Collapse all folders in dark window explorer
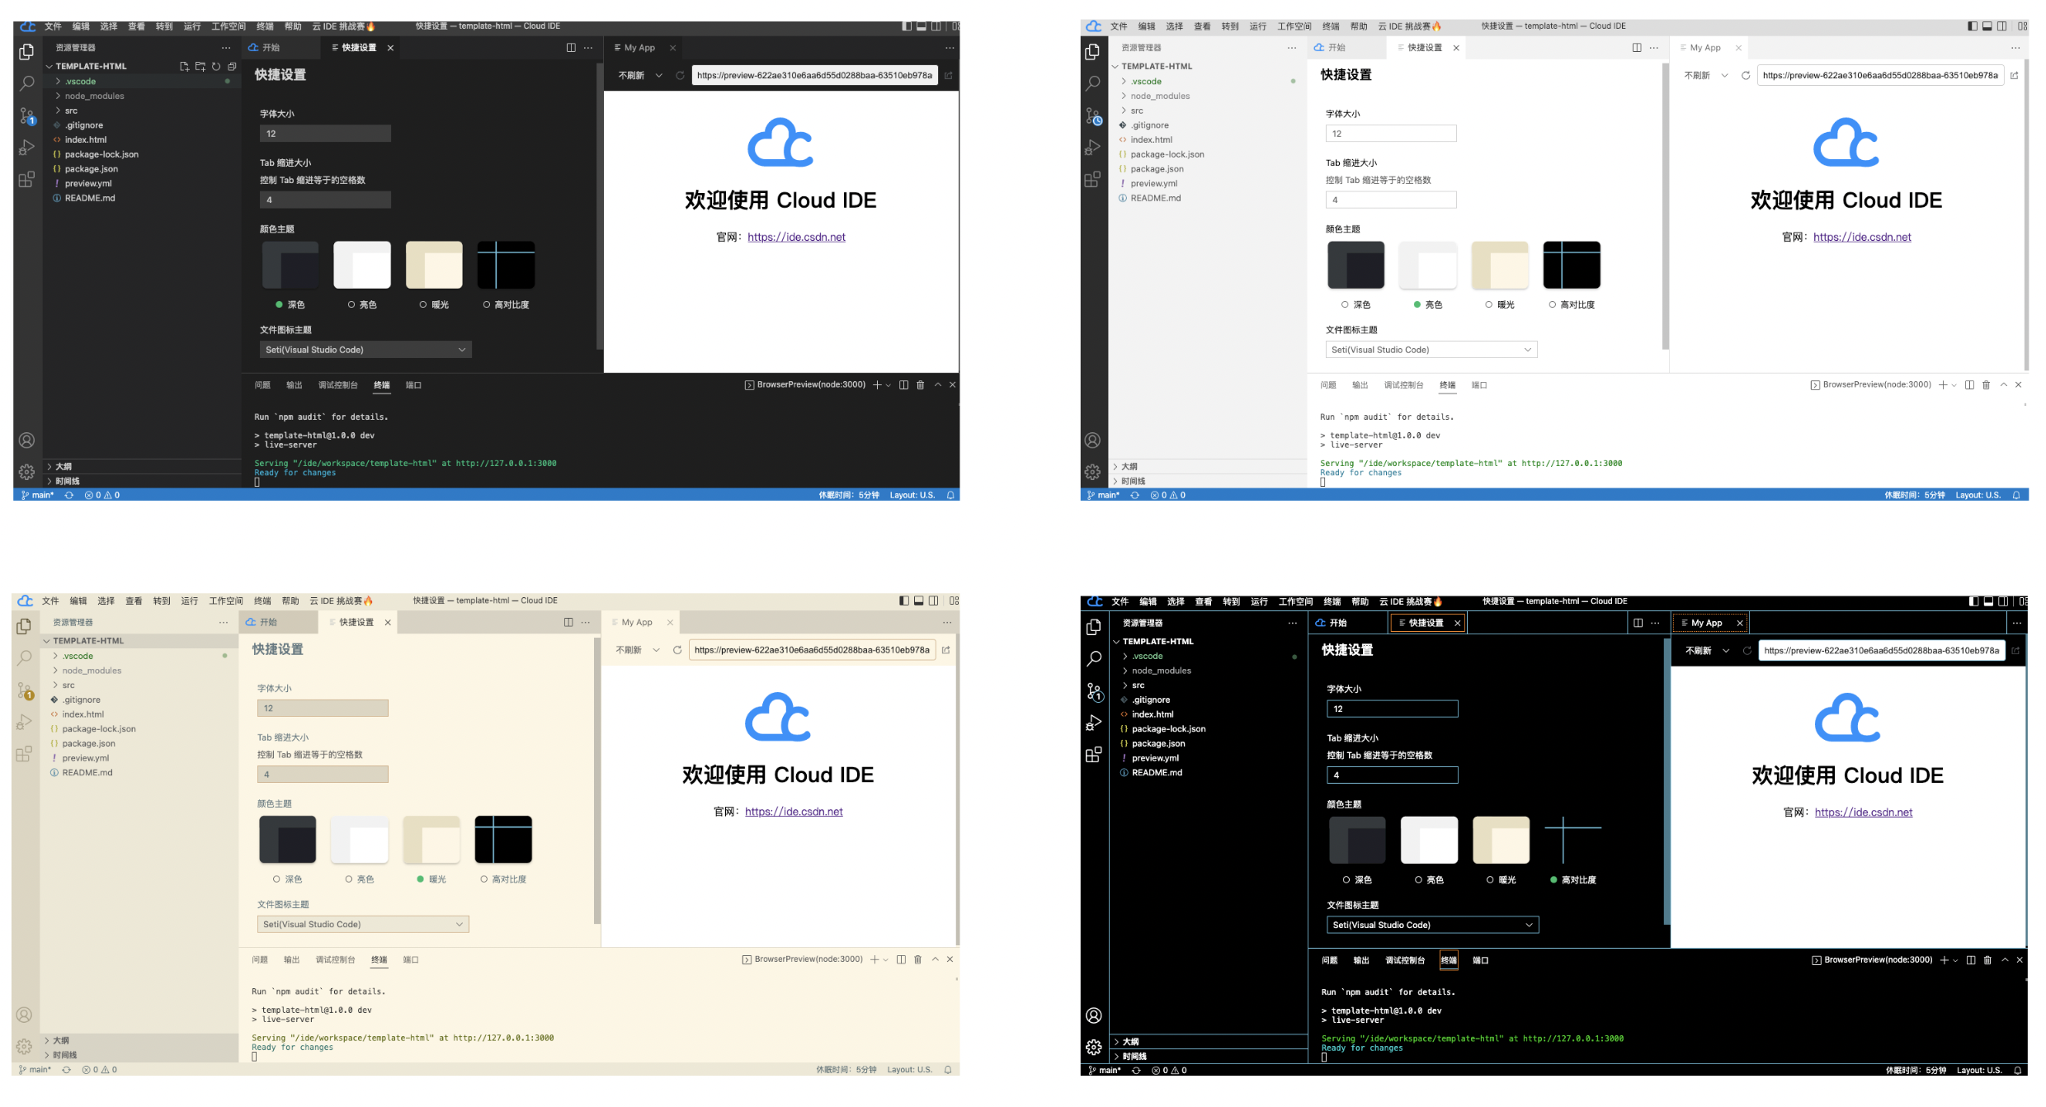The height and width of the screenshot is (1107, 2046). 232,67
